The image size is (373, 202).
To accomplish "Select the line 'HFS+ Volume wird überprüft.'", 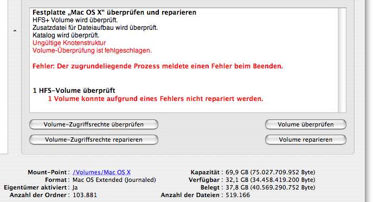I will click(75, 20).
